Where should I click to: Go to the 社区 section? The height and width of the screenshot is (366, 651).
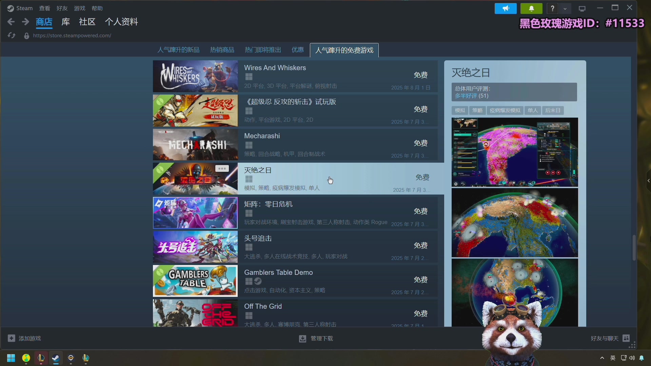tap(87, 22)
